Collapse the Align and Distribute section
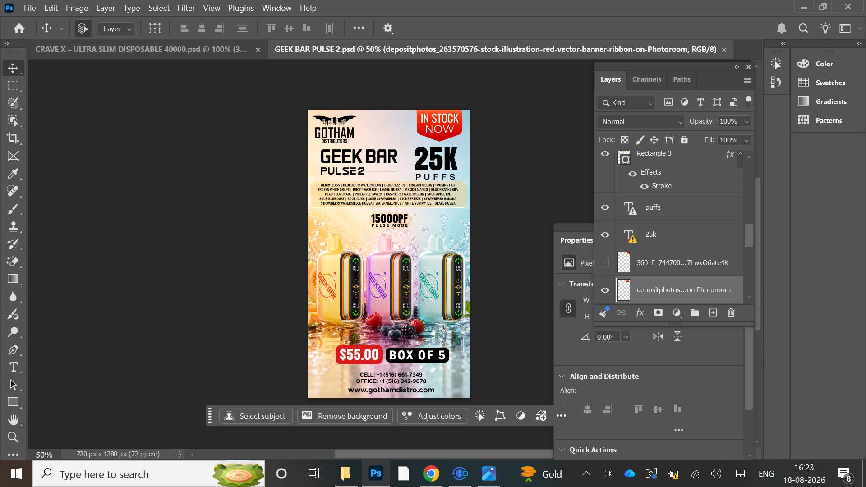The height and width of the screenshot is (487, 866). (562, 376)
